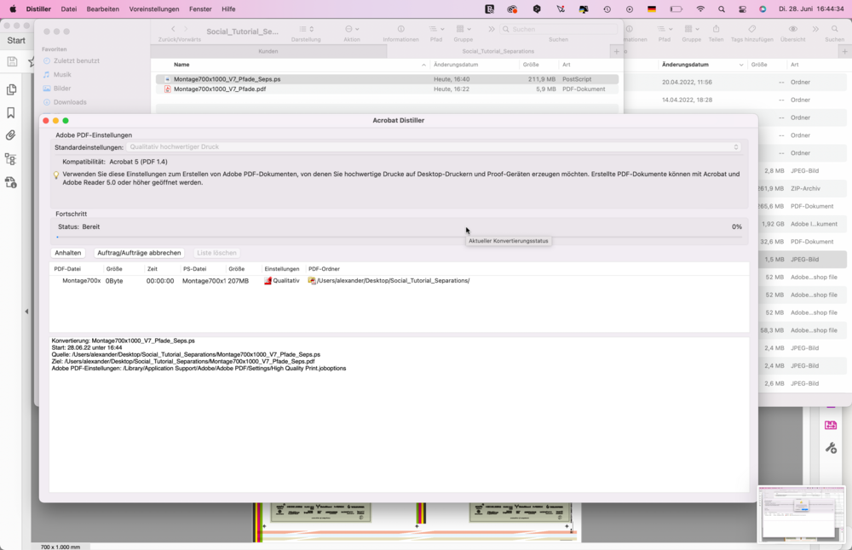Open Spotlight search in the menu bar
The height and width of the screenshot is (550, 852).
pos(722,9)
